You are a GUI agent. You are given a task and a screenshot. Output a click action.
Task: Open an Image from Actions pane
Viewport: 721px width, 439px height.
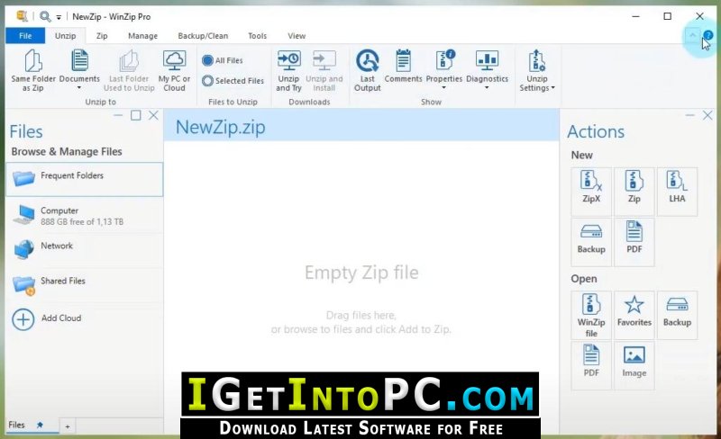pos(634,365)
